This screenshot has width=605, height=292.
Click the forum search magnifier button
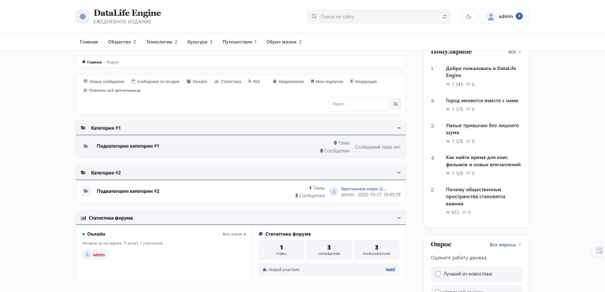395,104
